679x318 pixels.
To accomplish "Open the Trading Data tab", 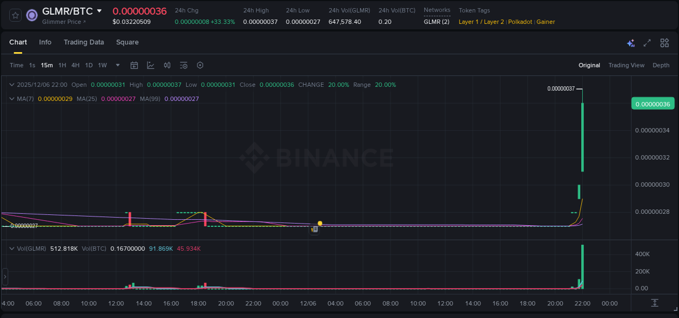I will 84,42.
